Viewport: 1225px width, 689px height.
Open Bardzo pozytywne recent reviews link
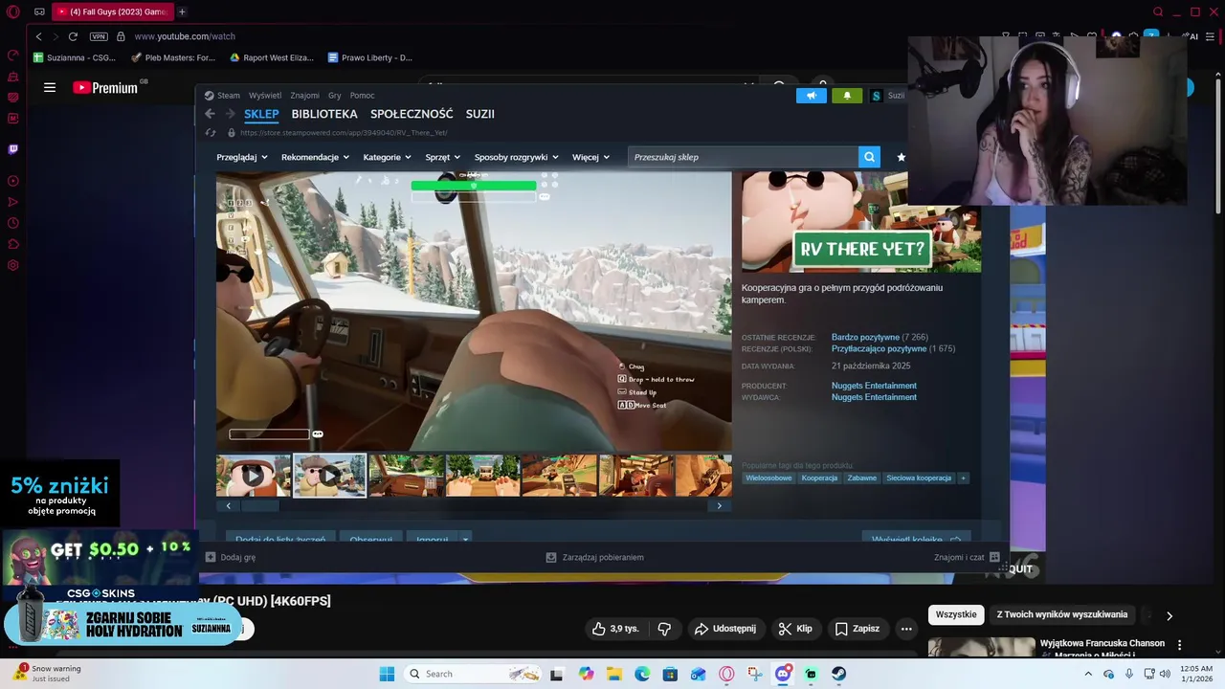[x=865, y=338]
